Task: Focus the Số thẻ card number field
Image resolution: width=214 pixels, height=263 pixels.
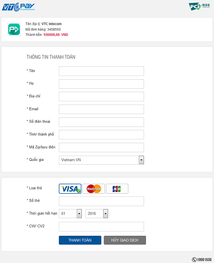Action: pyautogui.click(x=101, y=201)
